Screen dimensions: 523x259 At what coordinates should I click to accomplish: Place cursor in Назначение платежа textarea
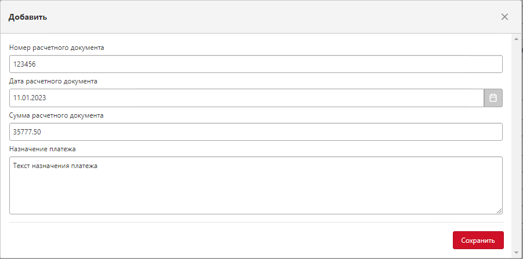tap(256, 185)
